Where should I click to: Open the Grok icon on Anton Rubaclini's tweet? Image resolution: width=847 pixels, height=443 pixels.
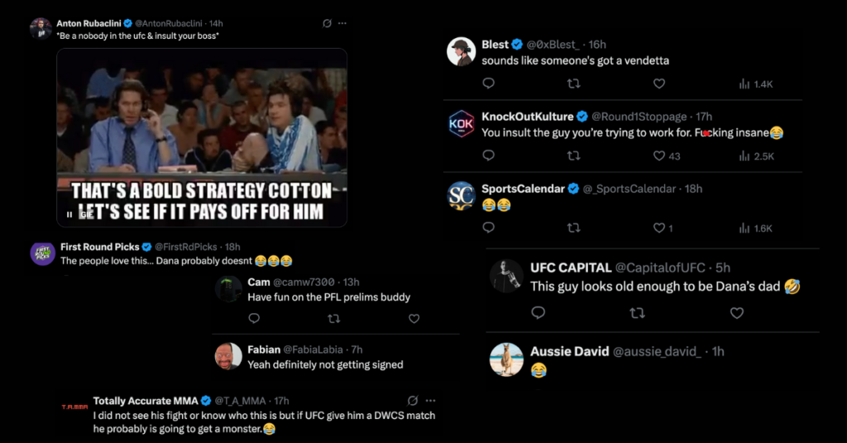click(328, 23)
